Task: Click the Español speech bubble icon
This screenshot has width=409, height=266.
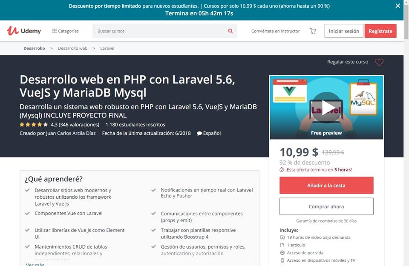Action: [199, 133]
